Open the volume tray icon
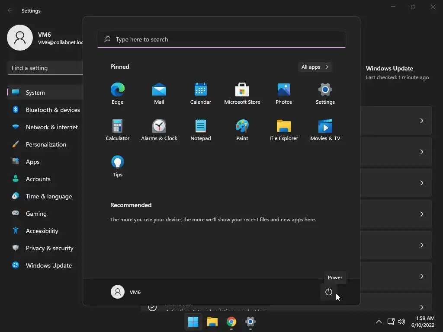This screenshot has width=443, height=332. 401,322
